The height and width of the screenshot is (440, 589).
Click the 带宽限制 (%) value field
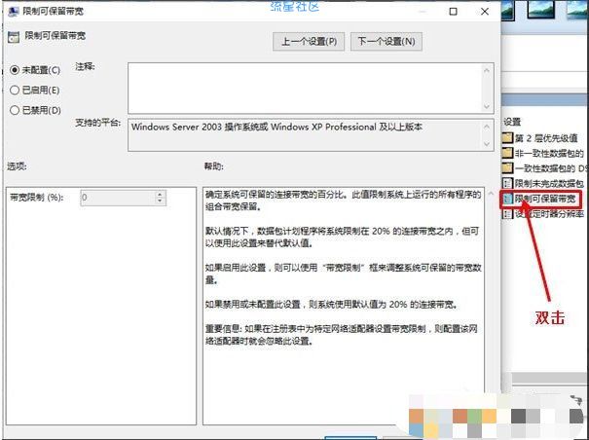click(118, 198)
